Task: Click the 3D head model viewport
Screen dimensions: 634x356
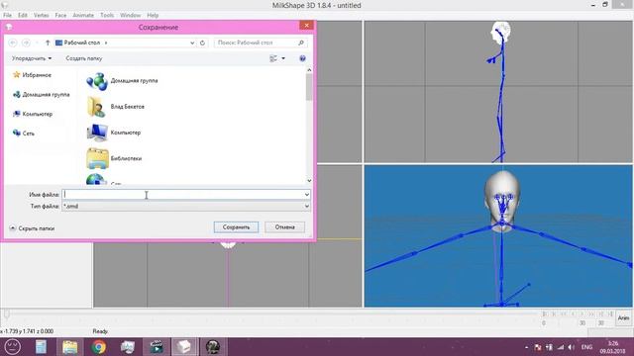Action: tap(498, 235)
